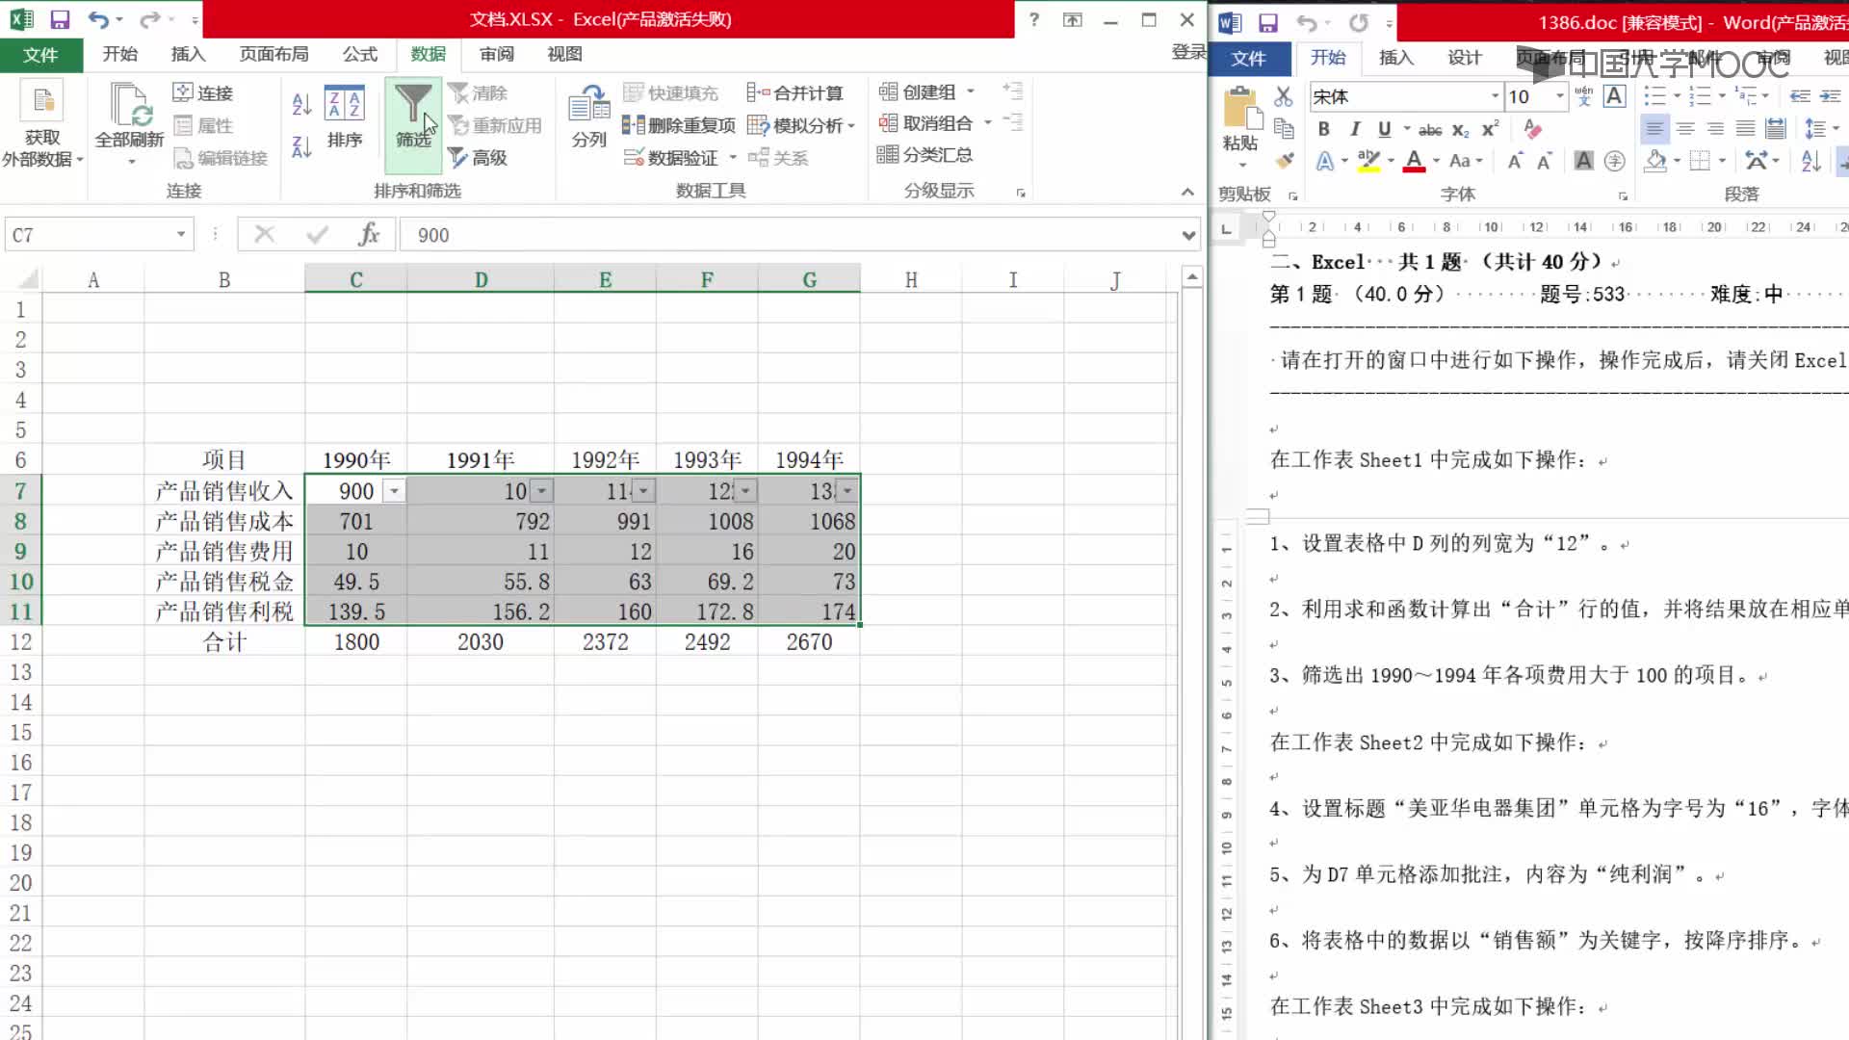Click Text to Columns (分列) icon
Screen dimensions: 1849x1040
tap(588, 117)
